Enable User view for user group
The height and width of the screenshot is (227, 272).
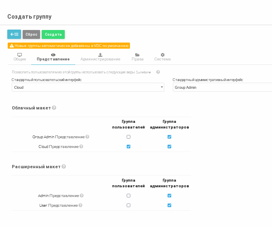click(128, 206)
